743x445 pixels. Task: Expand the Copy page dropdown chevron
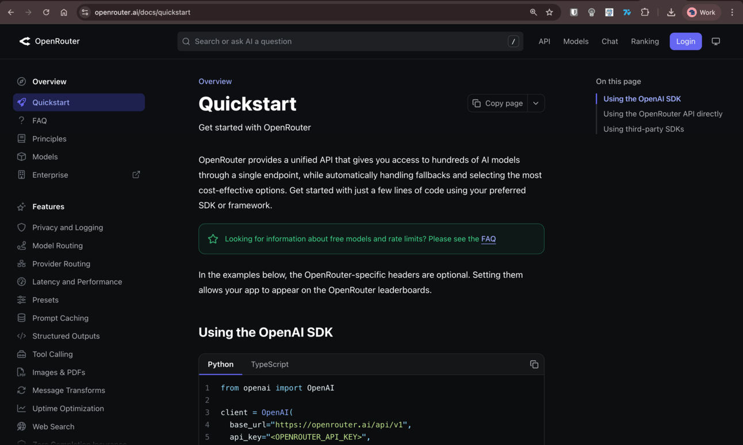pyautogui.click(x=536, y=103)
